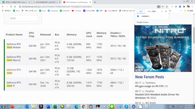The image size is (195, 109).
Task: Open GA106 link in RTX 3060 Mobile row
Action: (32, 46)
